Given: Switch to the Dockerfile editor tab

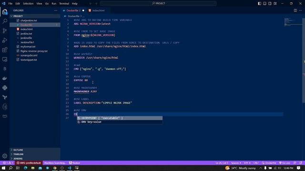Looking at the screenshot, I should point(74,10).
